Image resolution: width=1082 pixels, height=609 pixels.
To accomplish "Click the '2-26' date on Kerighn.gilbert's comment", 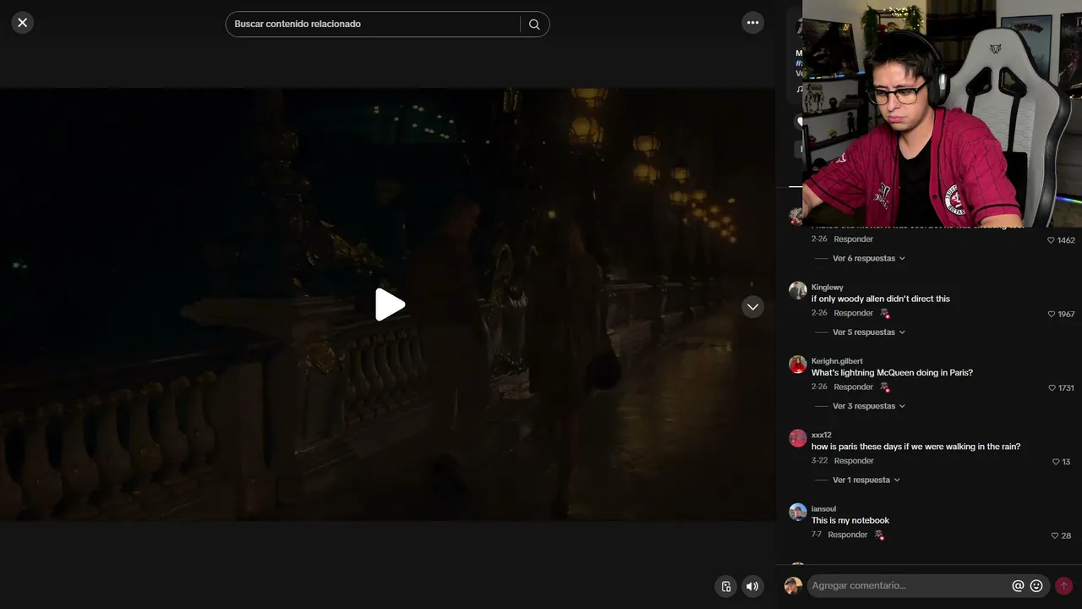I will tap(819, 387).
